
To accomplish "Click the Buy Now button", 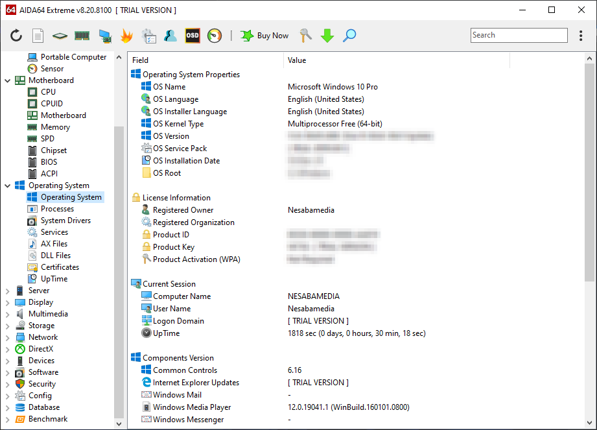I will coord(264,36).
